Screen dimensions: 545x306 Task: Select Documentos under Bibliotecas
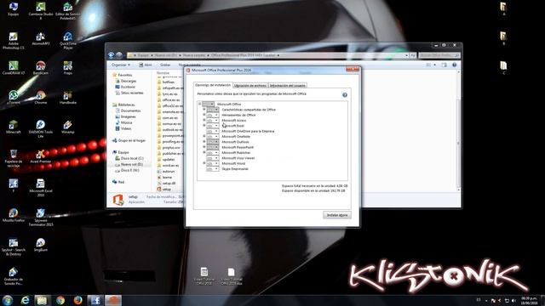[x=128, y=110]
